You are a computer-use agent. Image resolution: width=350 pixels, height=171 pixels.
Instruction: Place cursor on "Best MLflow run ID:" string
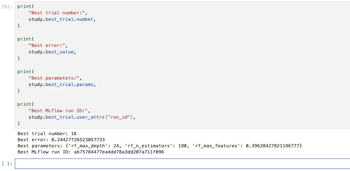pos(58,111)
